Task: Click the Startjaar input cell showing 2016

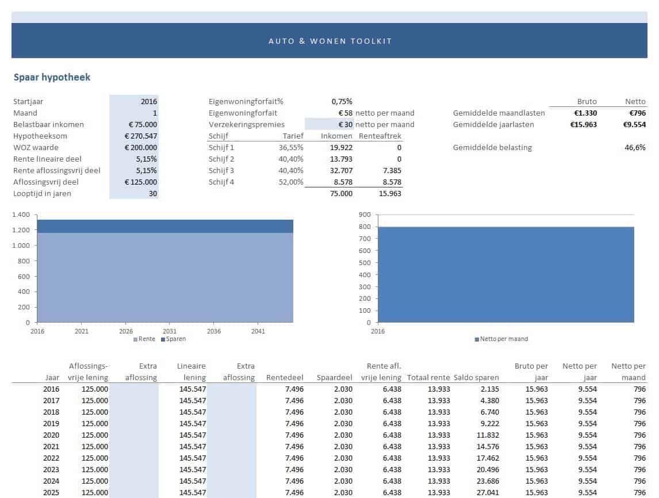Action: pyautogui.click(x=133, y=101)
